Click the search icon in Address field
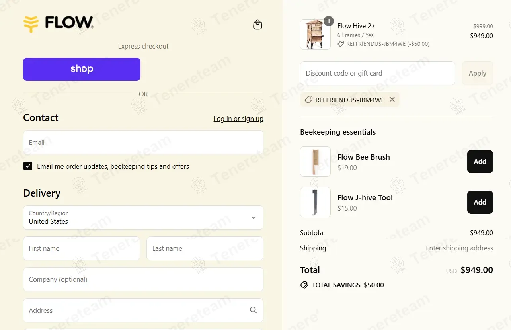511x330 pixels. point(253,310)
